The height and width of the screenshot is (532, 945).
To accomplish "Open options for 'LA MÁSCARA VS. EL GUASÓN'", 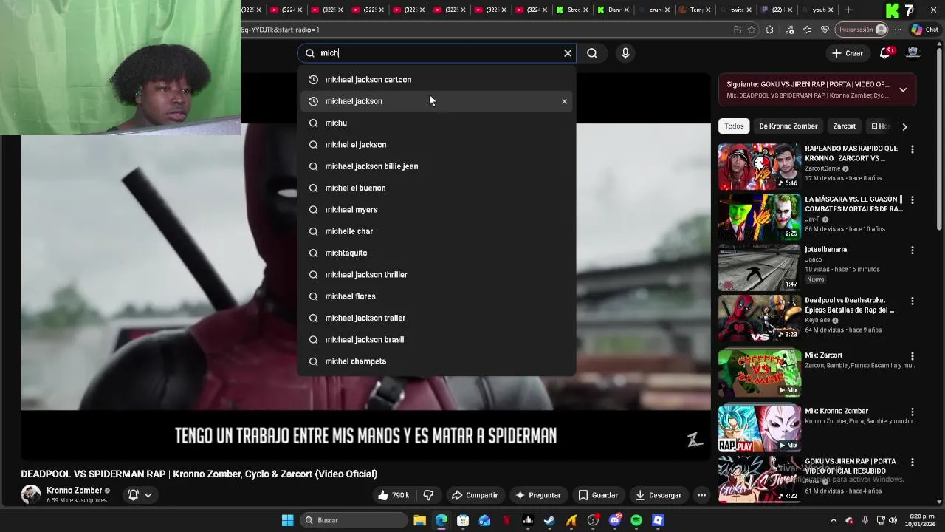I will (913, 199).
